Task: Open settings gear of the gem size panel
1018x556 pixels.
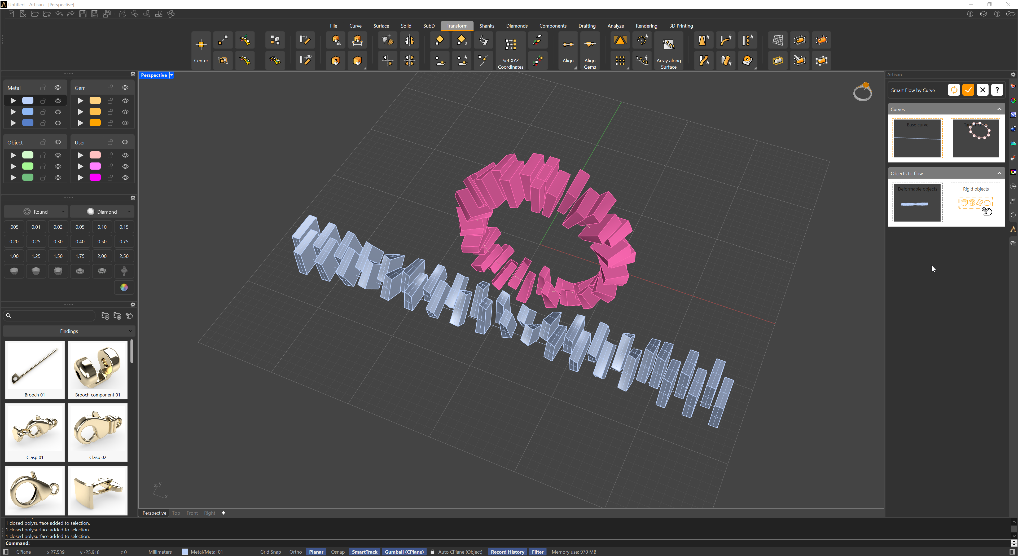Action: click(x=133, y=198)
